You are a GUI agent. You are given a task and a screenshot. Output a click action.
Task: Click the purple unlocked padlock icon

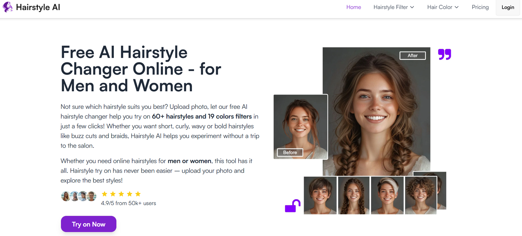pos(292,206)
